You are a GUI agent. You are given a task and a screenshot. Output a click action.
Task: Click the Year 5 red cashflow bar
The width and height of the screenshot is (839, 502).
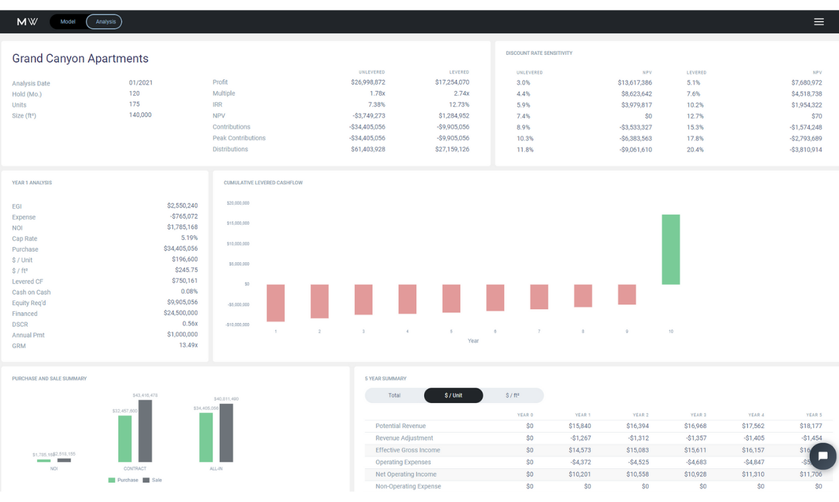pyautogui.click(x=451, y=299)
